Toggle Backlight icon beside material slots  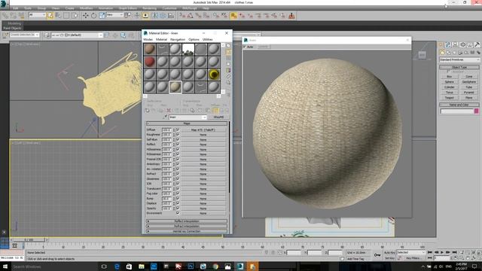click(228, 52)
